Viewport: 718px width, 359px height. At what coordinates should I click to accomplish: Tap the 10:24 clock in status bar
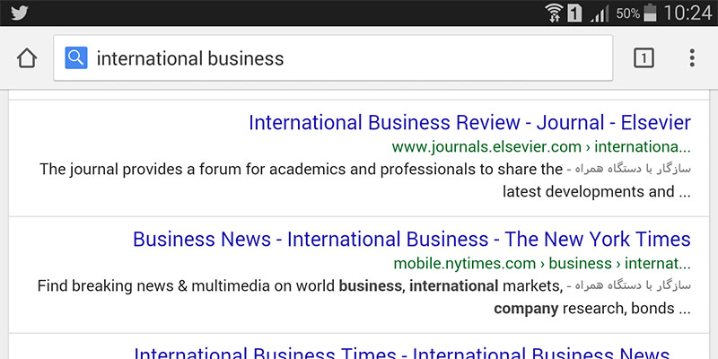[x=687, y=13]
